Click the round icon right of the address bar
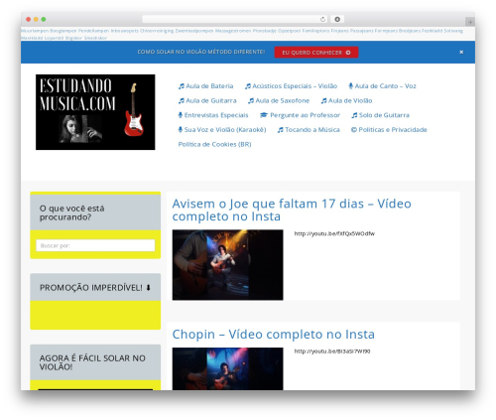496x420 pixels. pos(337,19)
